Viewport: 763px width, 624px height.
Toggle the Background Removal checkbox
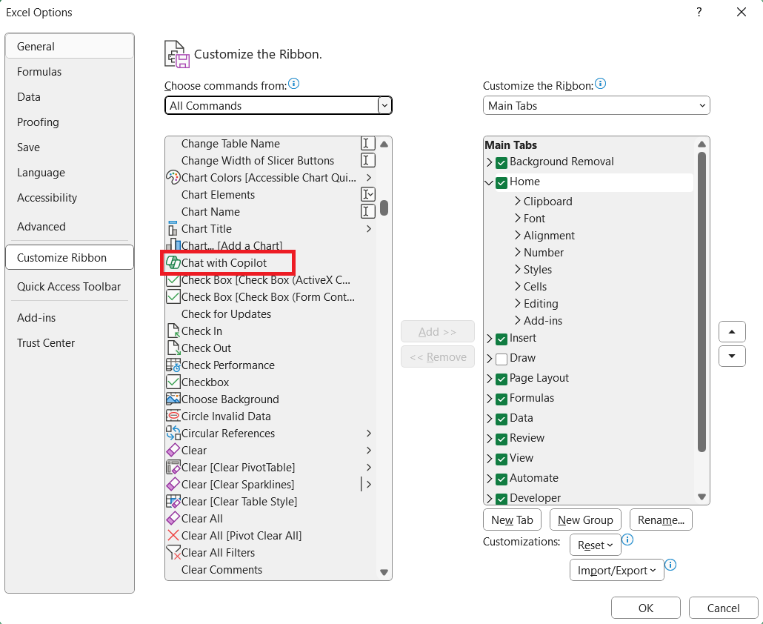502,162
